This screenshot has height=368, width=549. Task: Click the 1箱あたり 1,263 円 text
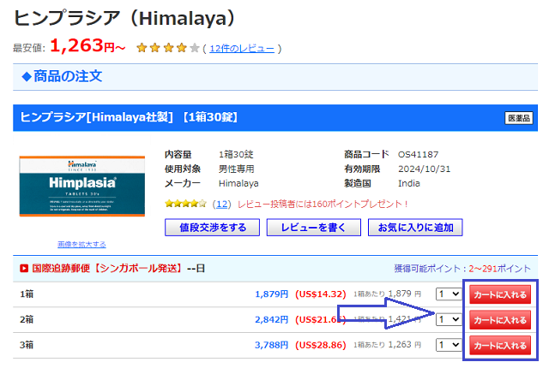[387, 345]
